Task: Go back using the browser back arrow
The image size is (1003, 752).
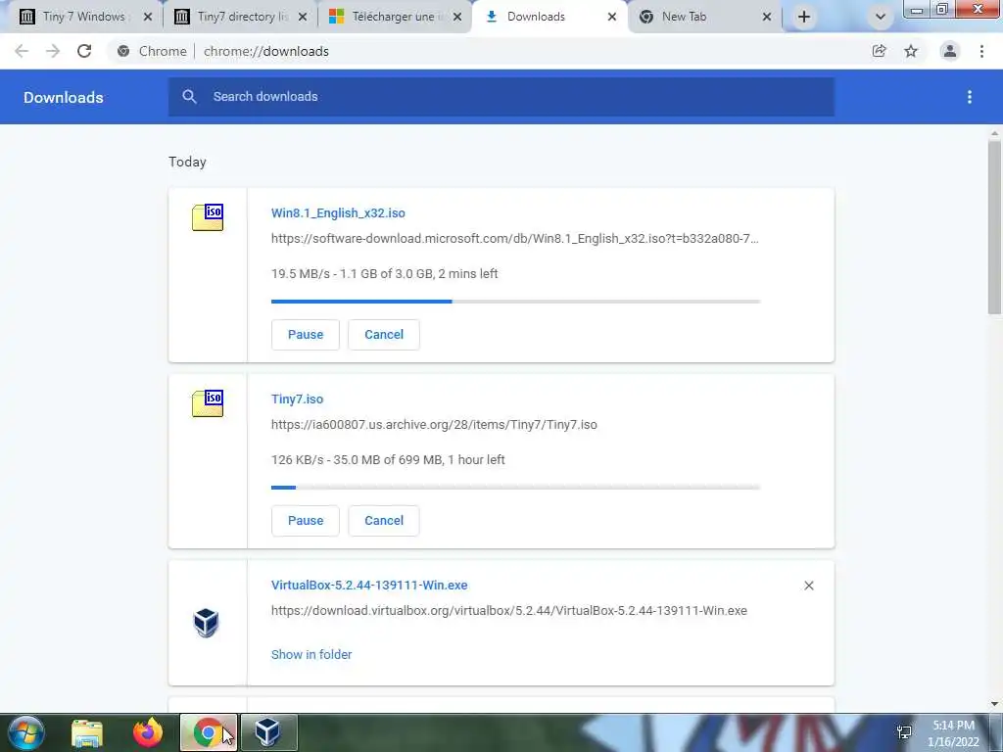Action: pyautogui.click(x=22, y=51)
